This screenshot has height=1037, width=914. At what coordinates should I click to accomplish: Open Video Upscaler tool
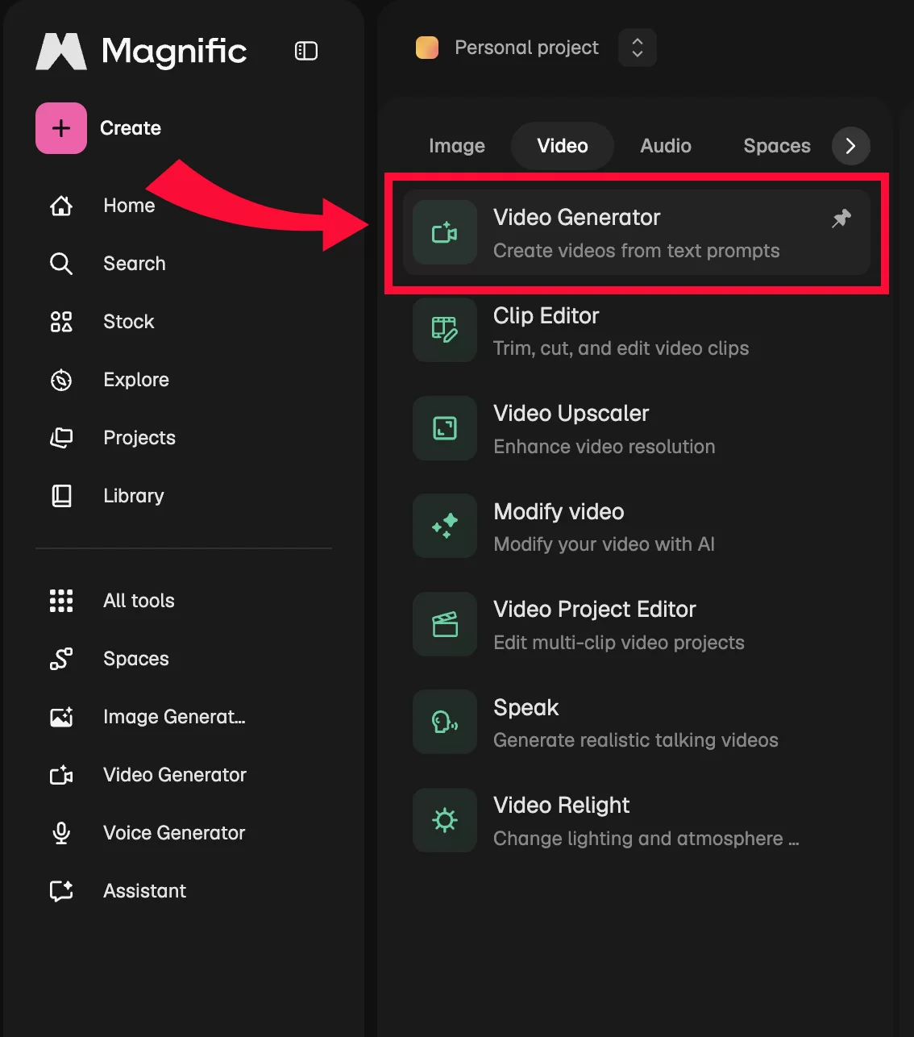(x=637, y=429)
